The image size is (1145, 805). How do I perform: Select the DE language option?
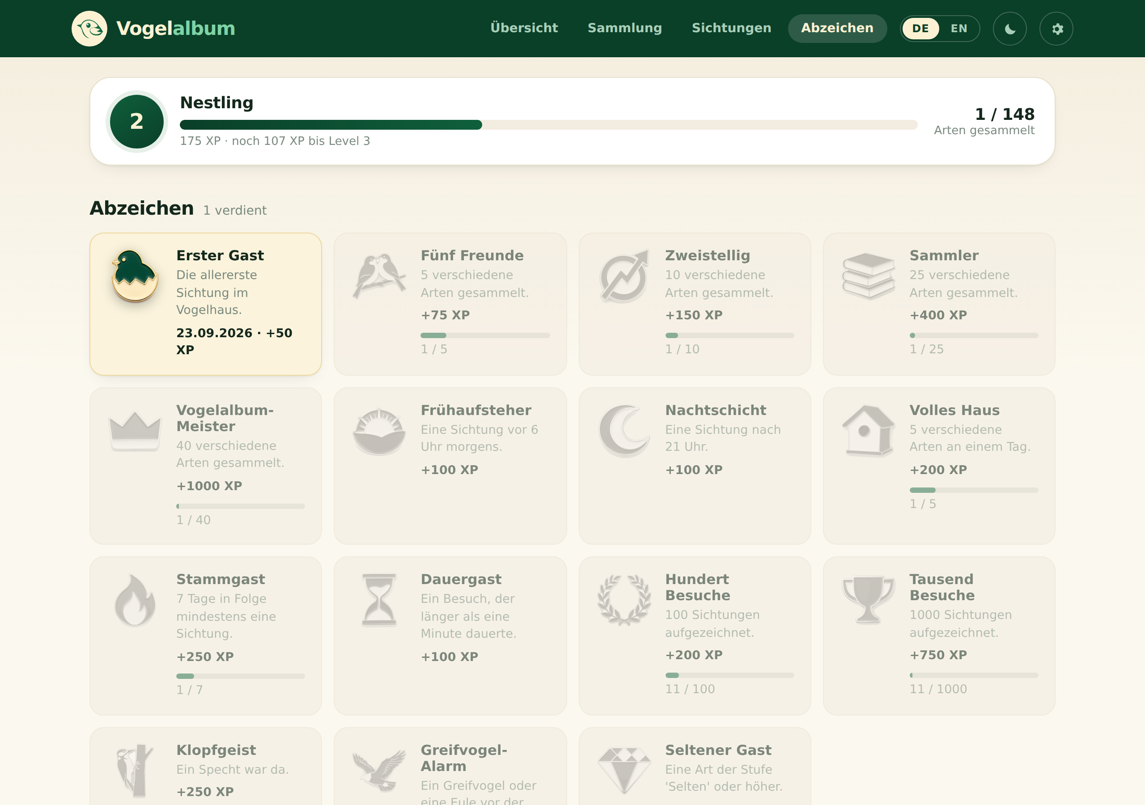[920, 29]
